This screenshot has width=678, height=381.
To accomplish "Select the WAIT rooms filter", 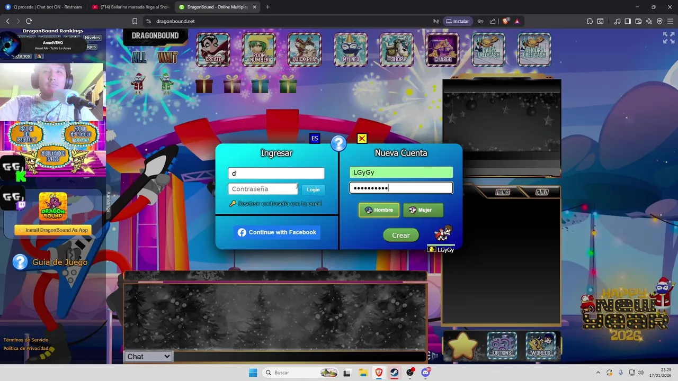I will (167, 57).
